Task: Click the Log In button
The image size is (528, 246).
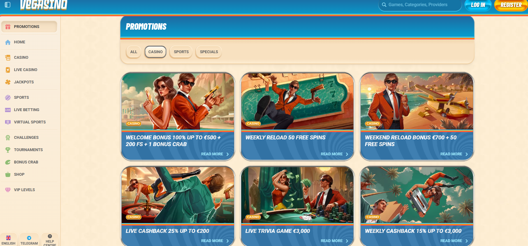Action: [x=478, y=5]
